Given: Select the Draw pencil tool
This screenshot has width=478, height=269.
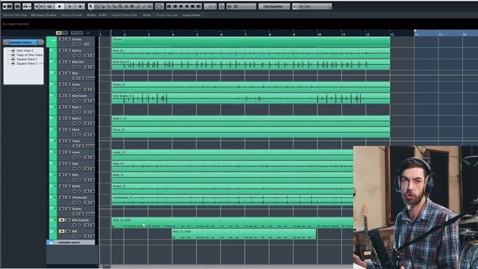Looking at the screenshot, I should click(x=137, y=6).
